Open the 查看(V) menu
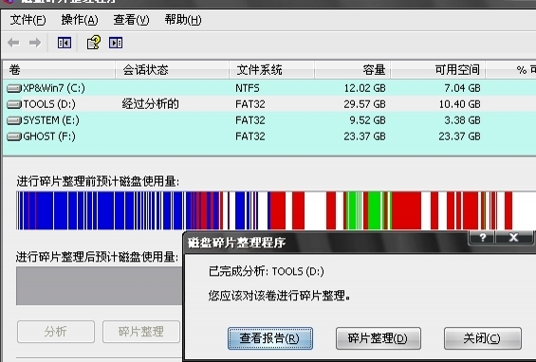Image resolution: width=536 pixels, height=362 pixels. [131, 20]
